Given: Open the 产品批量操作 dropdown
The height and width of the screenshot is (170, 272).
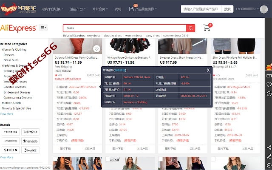Looking at the screenshot, I should 145,9.
